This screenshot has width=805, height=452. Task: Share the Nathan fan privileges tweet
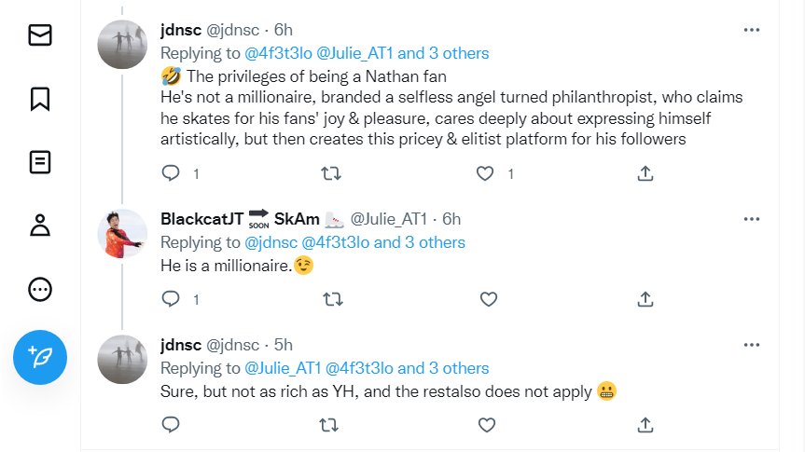pos(645,172)
